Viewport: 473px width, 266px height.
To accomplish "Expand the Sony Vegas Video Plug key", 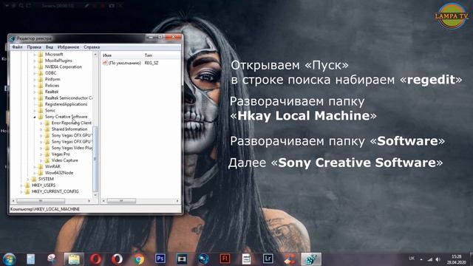I will pyautogui.click(x=41, y=148).
